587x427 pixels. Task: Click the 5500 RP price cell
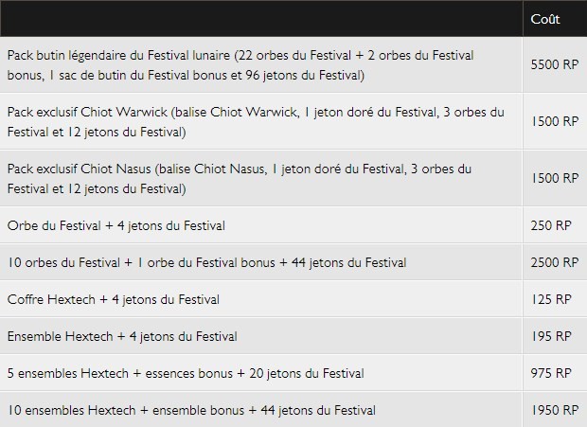[x=555, y=64]
